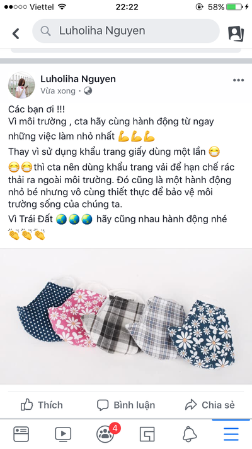Viewport: 252px width, 449px height.
Task: Open the News Feed tab icon
Action: [21, 434]
